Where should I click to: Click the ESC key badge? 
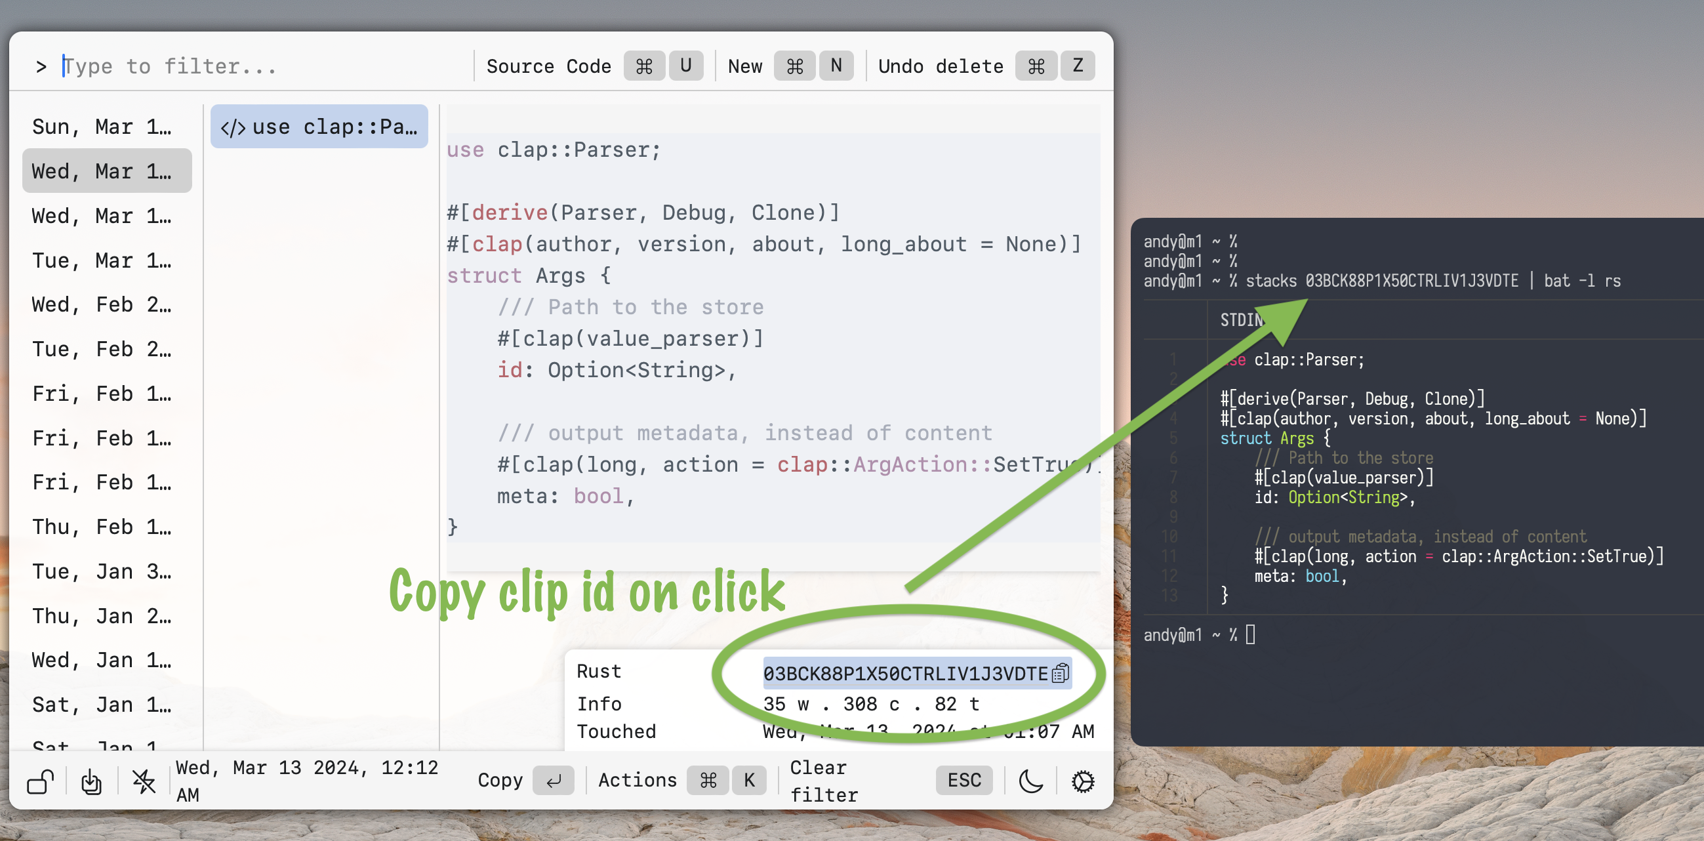964,780
